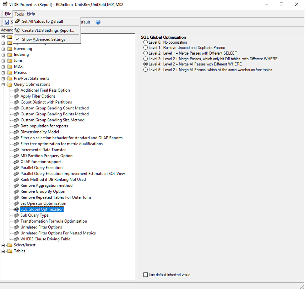Enable Use default inherited value checkbox
The image size is (305, 289).
click(x=145, y=275)
